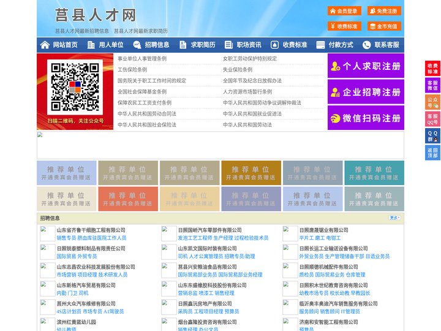The height and width of the screenshot is (331, 441).
Task: Click the card icon beside 付款方式
Action: (320, 45)
